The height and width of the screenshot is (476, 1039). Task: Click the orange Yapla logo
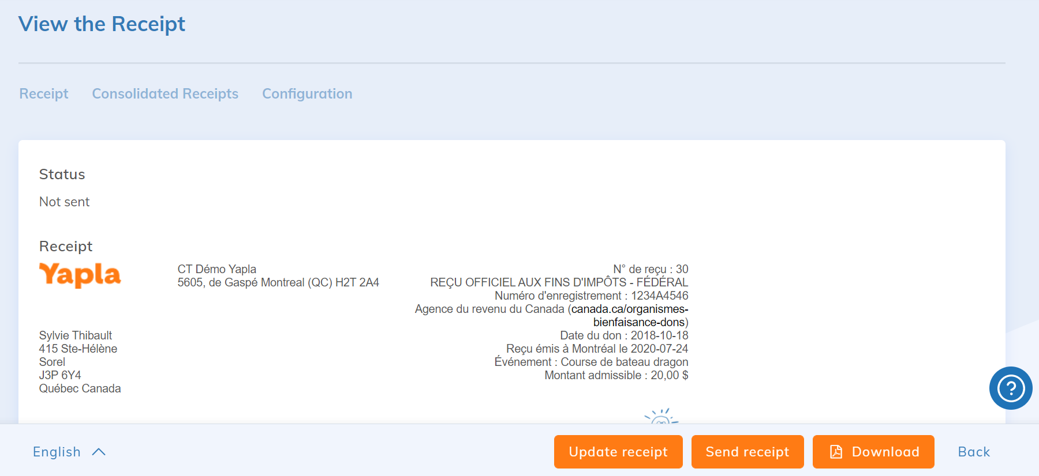point(80,275)
